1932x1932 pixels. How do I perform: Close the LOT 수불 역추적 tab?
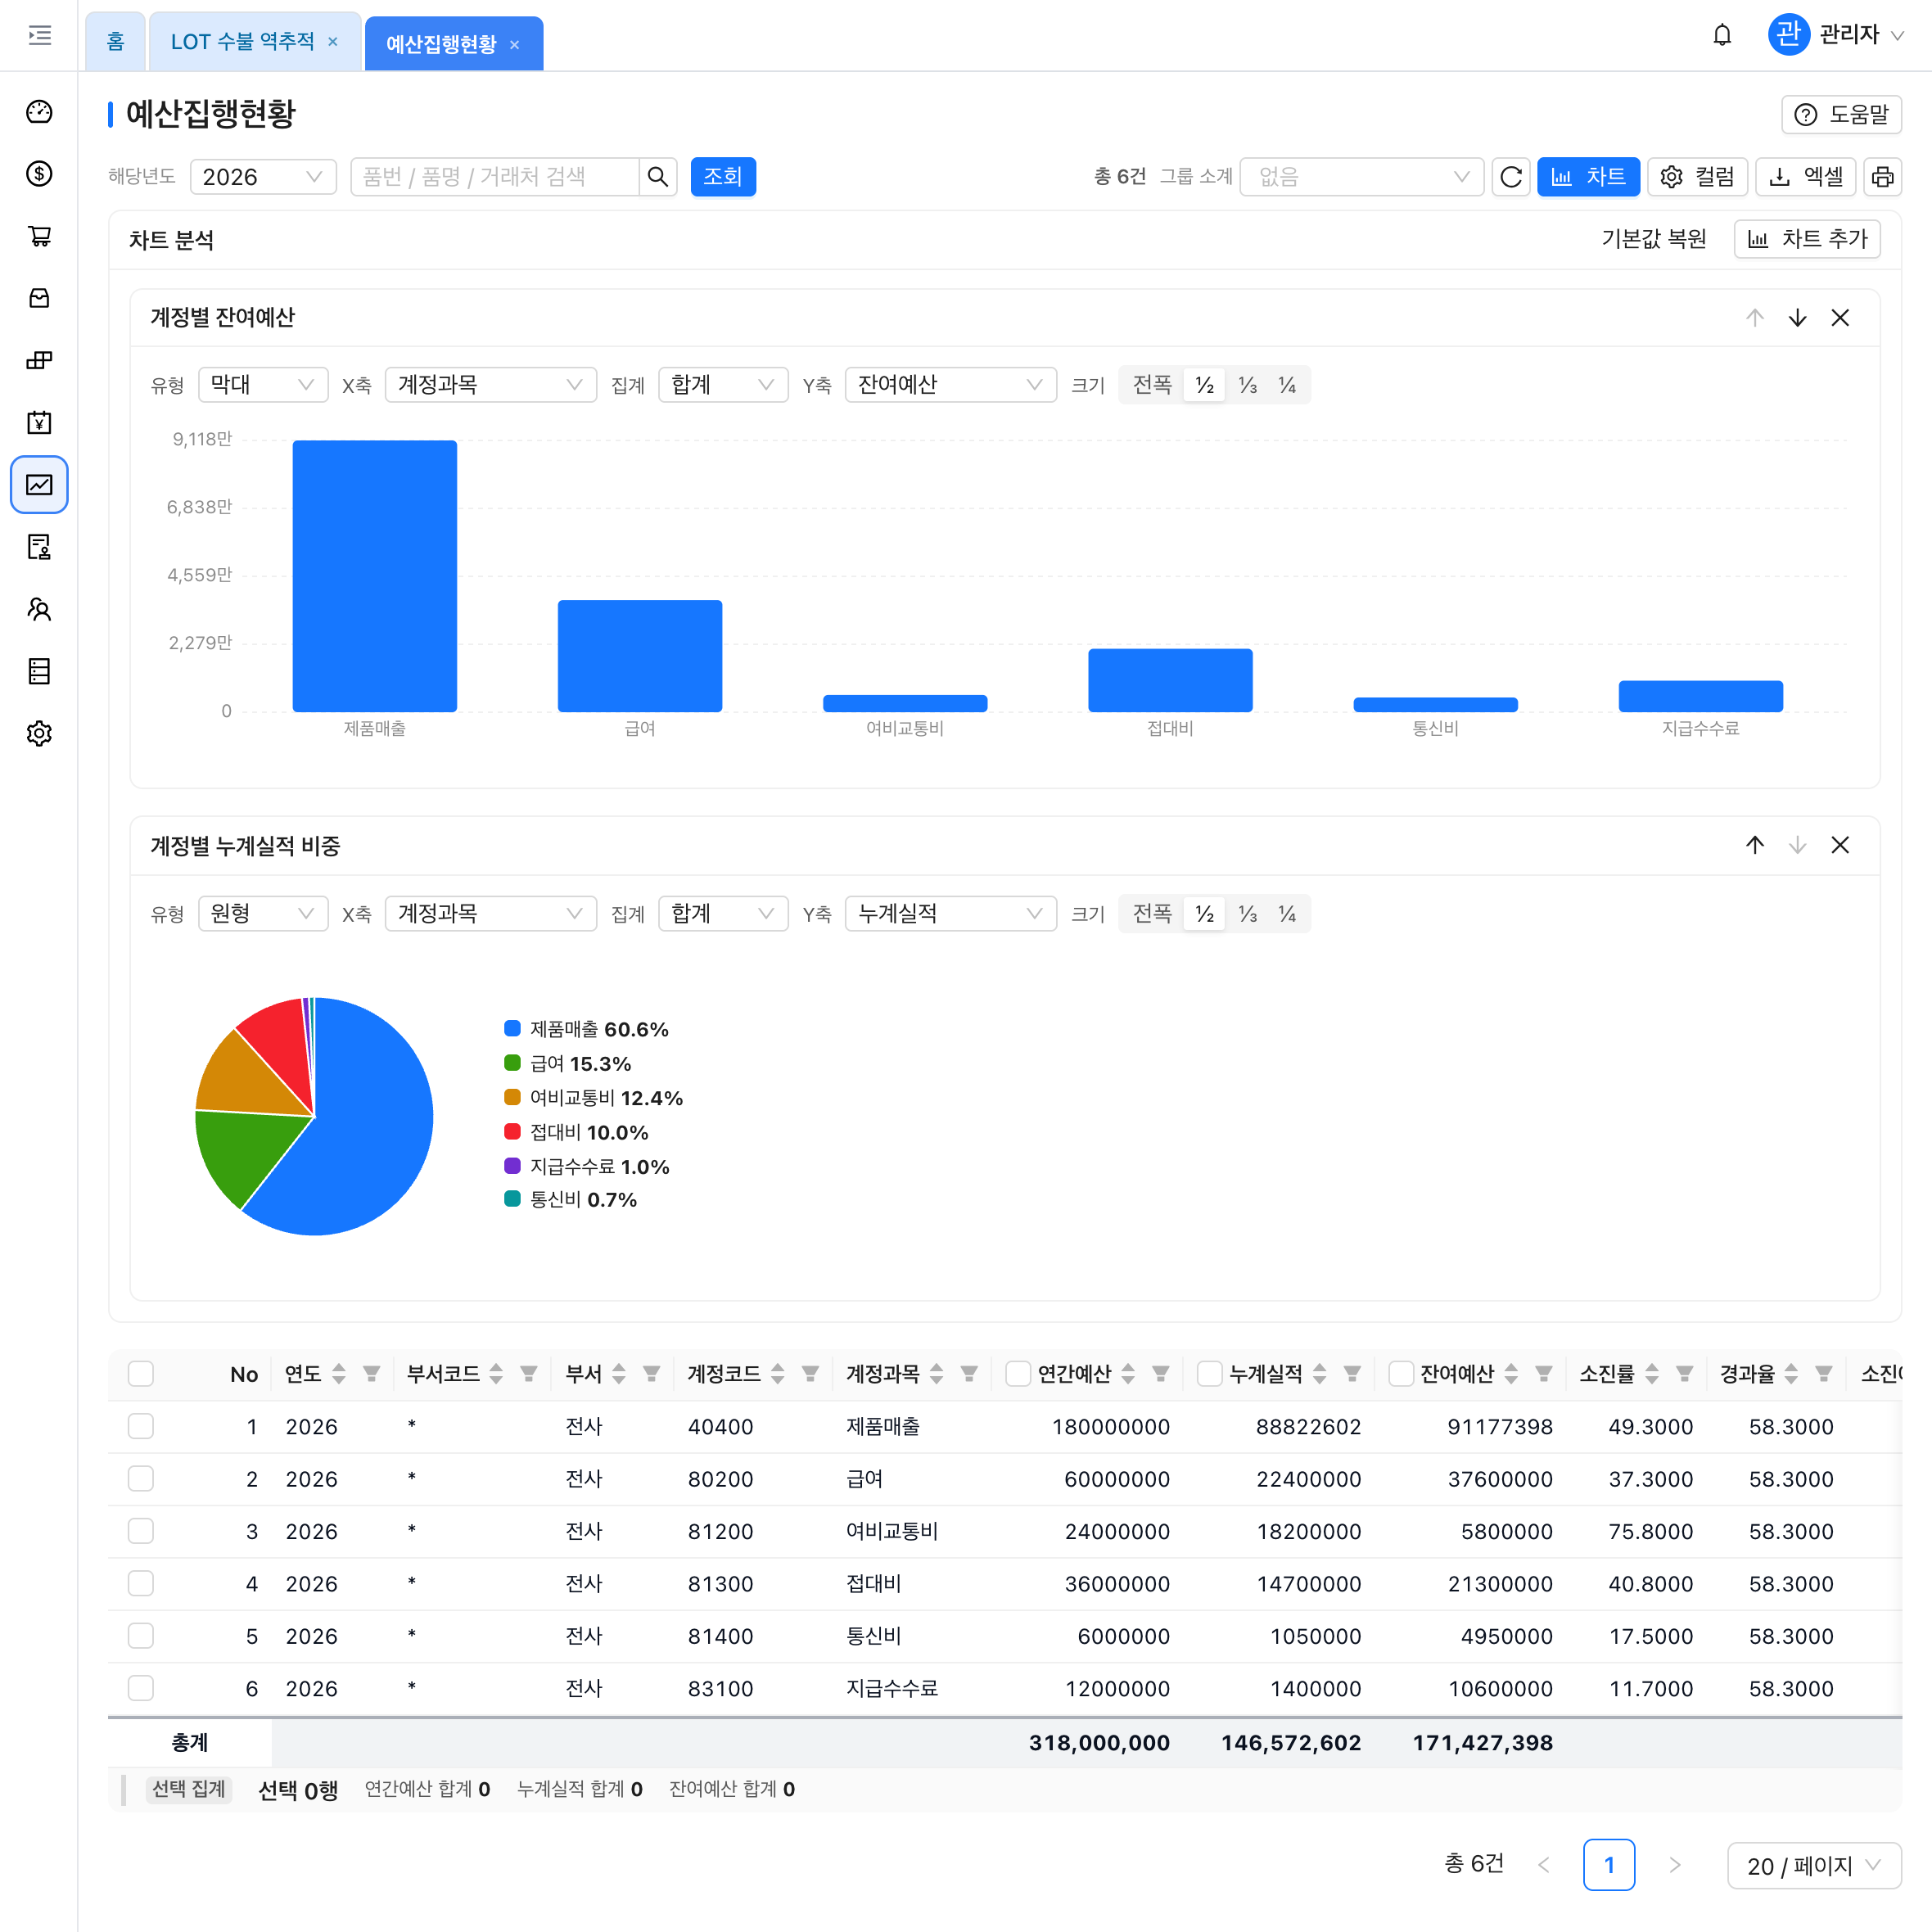[x=333, y=42]
